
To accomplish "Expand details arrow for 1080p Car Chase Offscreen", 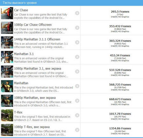I will [x=77, y=28].
